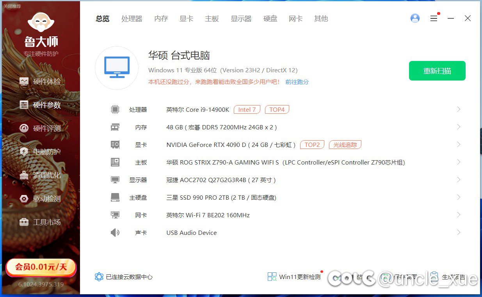Click the 已连接云数据中心 status icon

point(99,277)
